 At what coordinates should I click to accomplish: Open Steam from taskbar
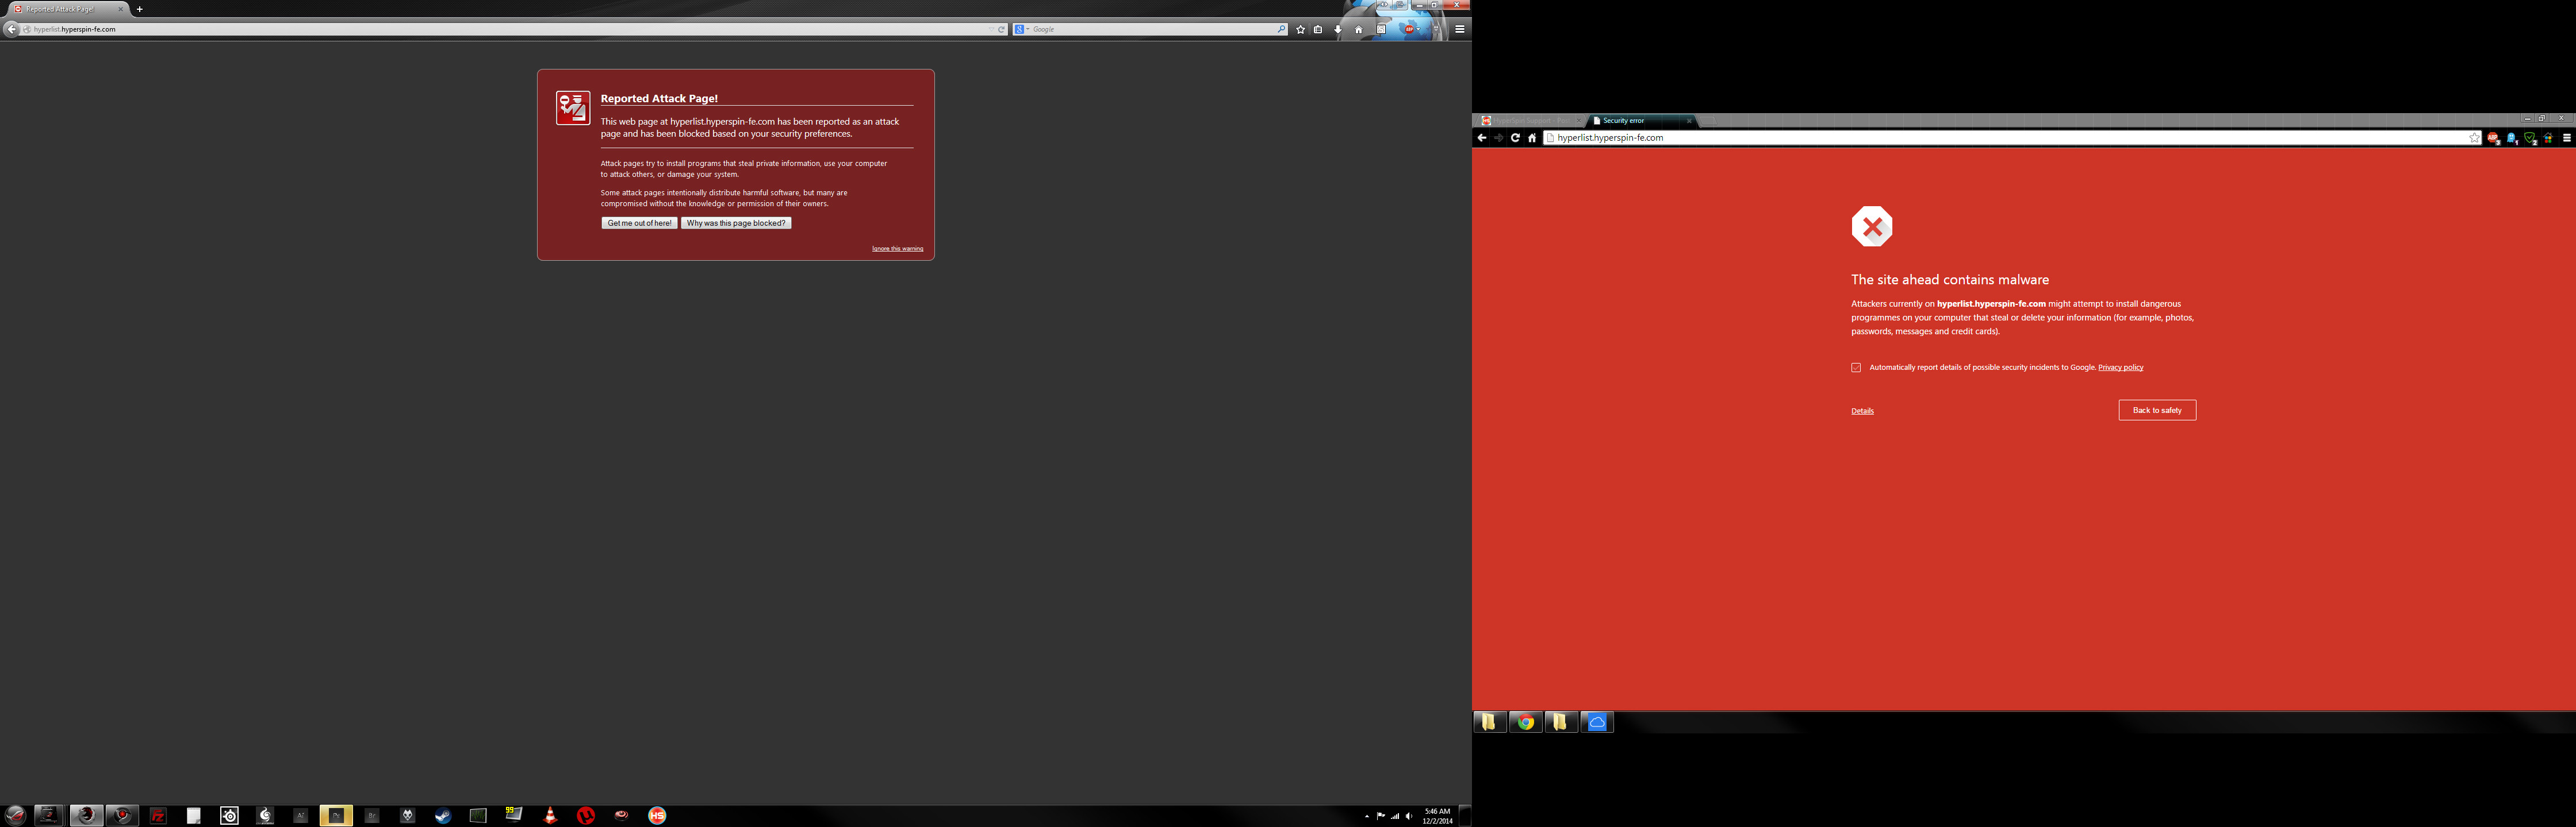(x=443, y=816)
